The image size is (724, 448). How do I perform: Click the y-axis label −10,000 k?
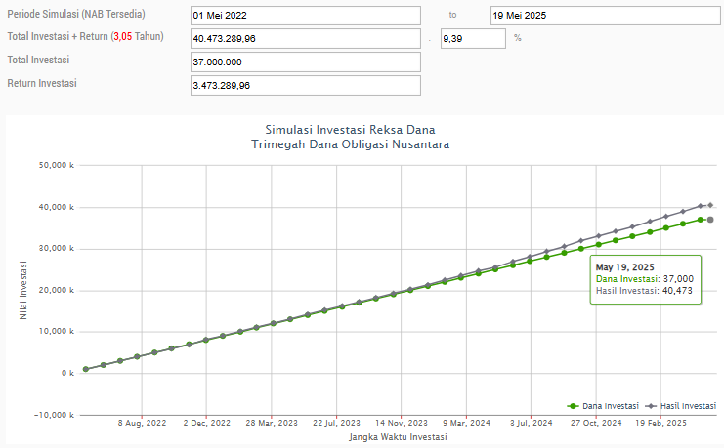[54, 415]
